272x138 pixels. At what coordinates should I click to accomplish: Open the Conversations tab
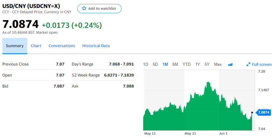[62, 46]
